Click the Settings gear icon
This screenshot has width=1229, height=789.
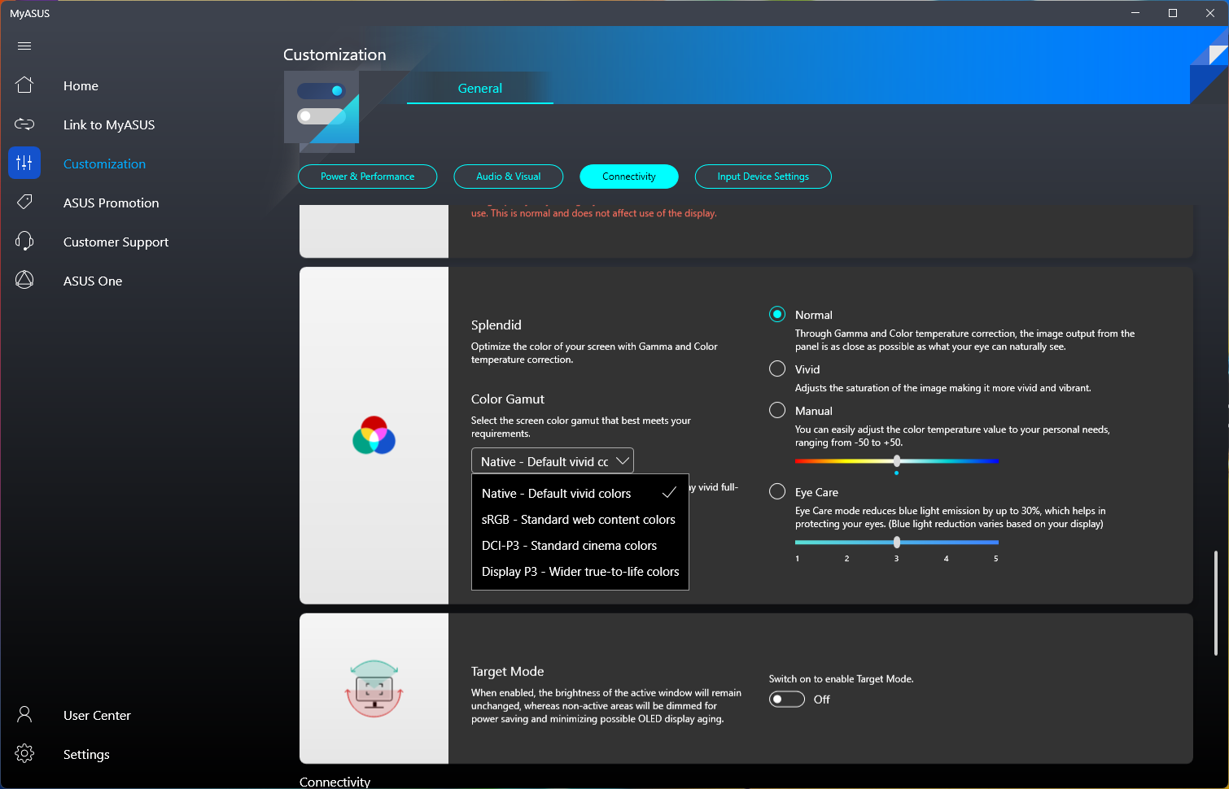[x=24, y=754]
